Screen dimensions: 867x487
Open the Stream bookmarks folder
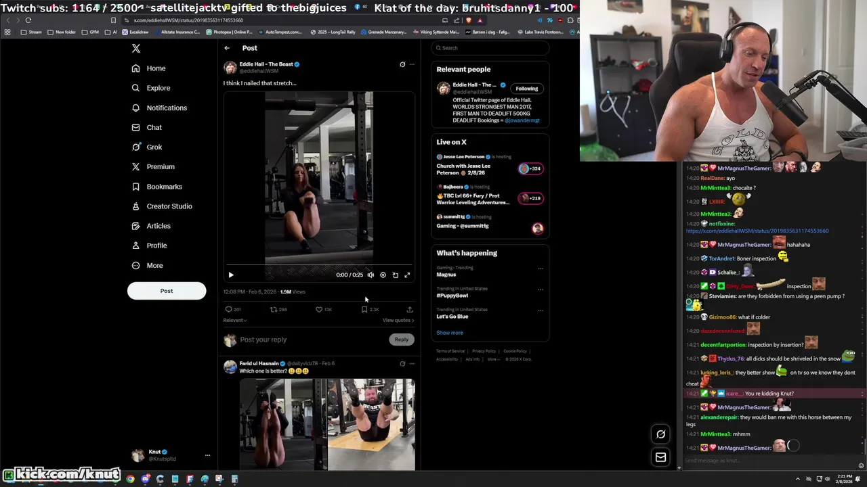coord(31,32)
